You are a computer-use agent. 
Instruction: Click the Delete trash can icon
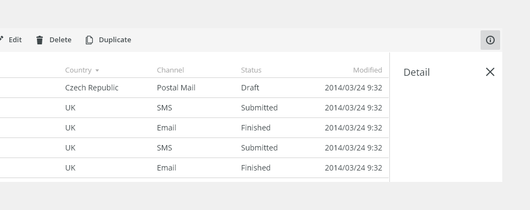point(40,40)
